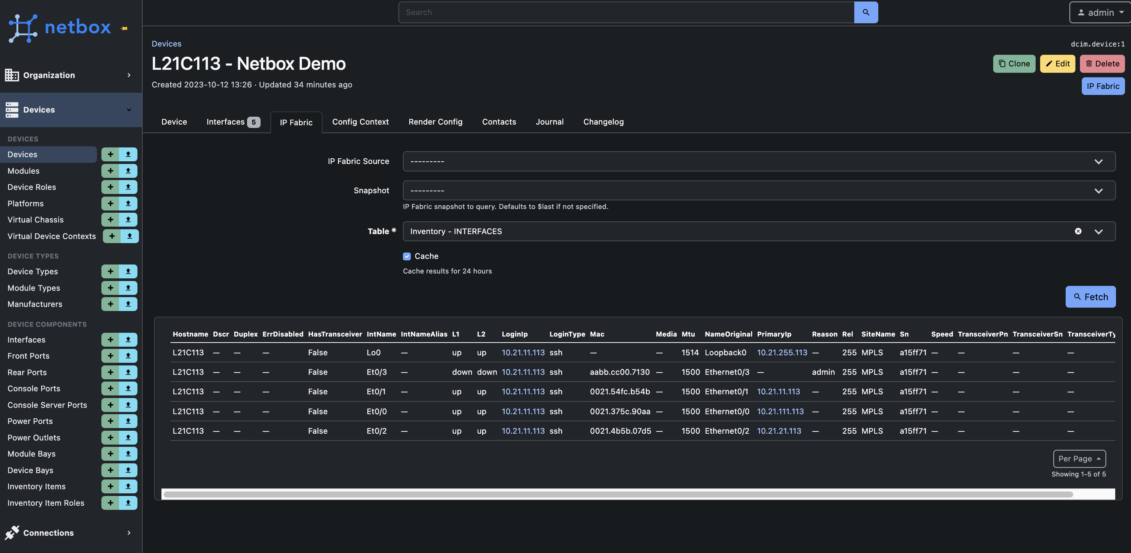This screenshot has width=1131, height=553.
Task: Collapse the Devices menu section
Action: coord(71,110)
